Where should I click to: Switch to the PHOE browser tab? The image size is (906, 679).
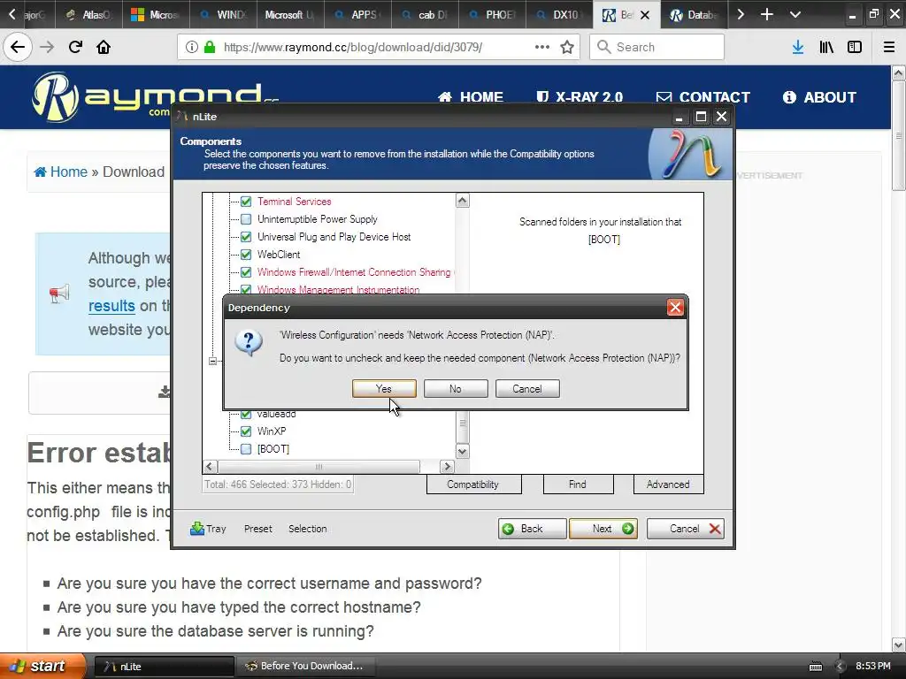click(x=493, y=14)
